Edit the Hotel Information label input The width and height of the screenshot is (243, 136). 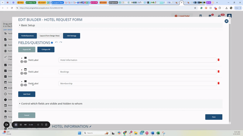point(138,60)
